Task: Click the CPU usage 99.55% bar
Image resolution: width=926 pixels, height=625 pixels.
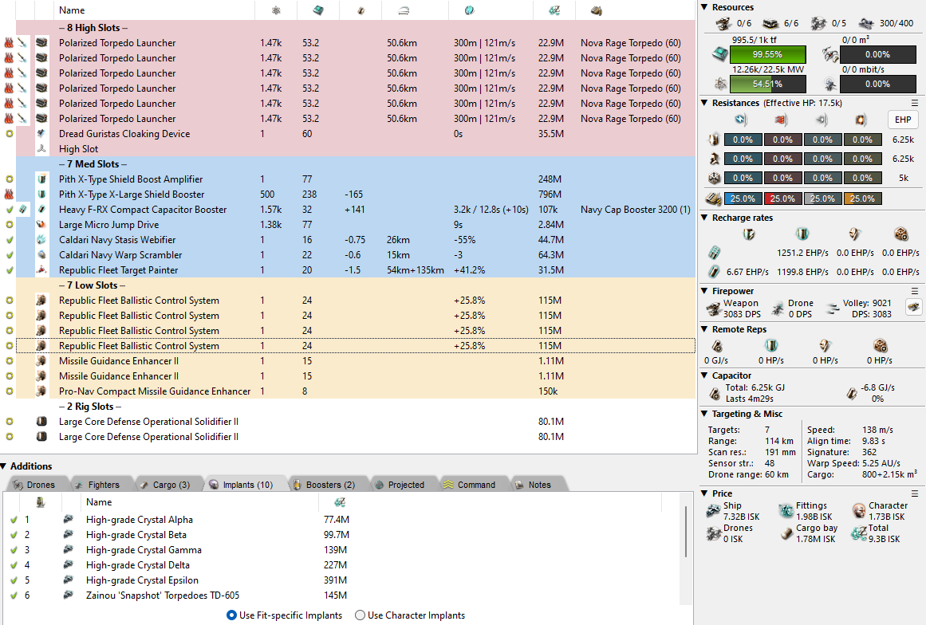Action: point(766,54)
